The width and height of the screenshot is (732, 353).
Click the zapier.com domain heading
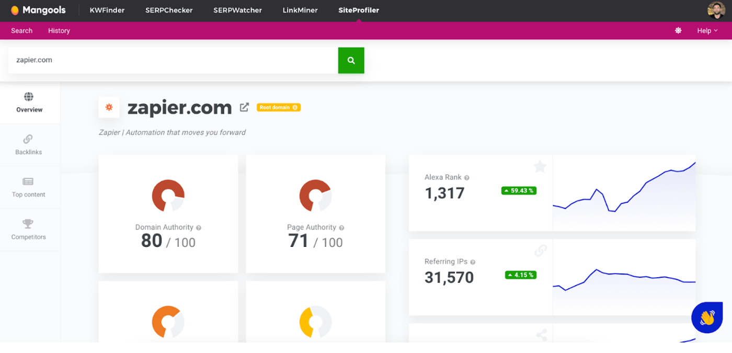coord(180,108)
